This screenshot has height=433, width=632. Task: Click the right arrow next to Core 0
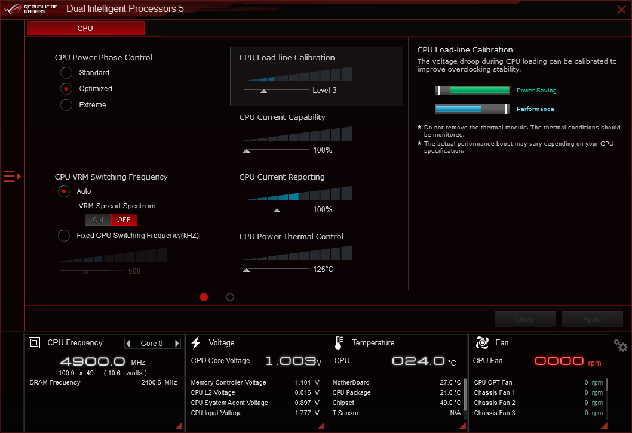176,343
